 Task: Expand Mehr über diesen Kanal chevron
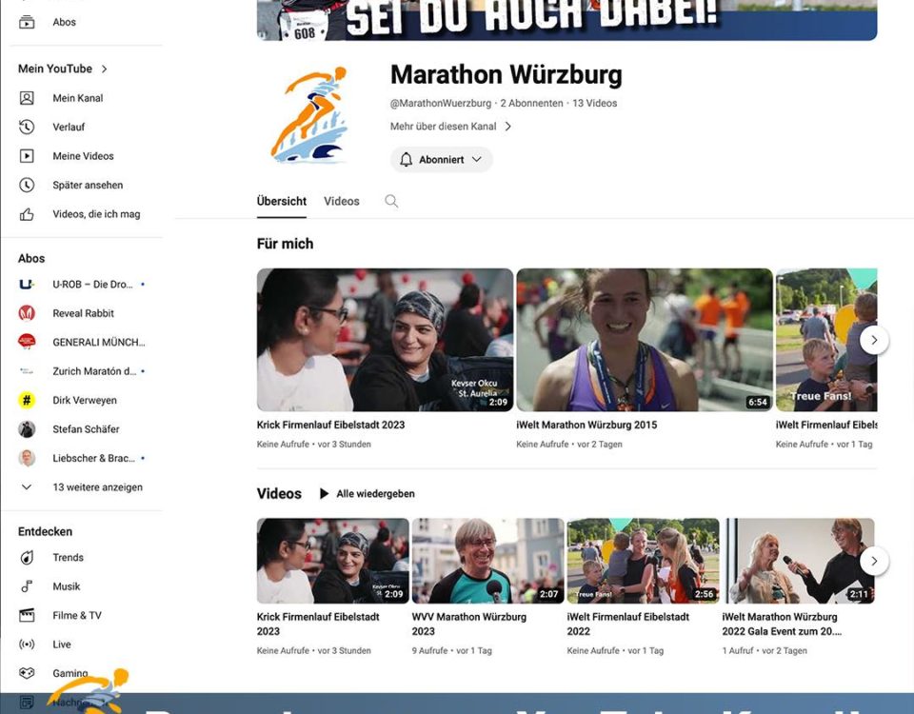click(507, 127)
